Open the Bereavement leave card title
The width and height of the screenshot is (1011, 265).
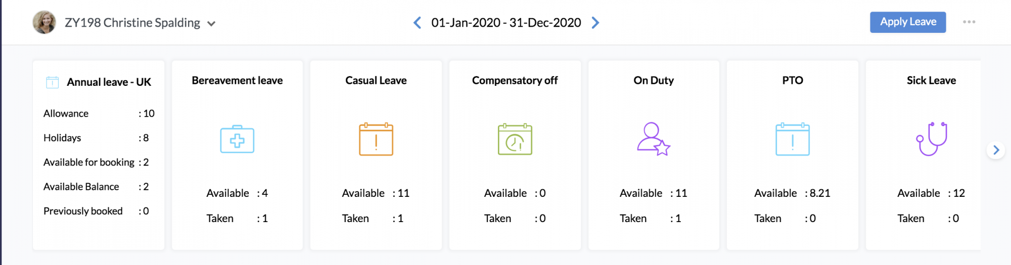coord(237,80)
